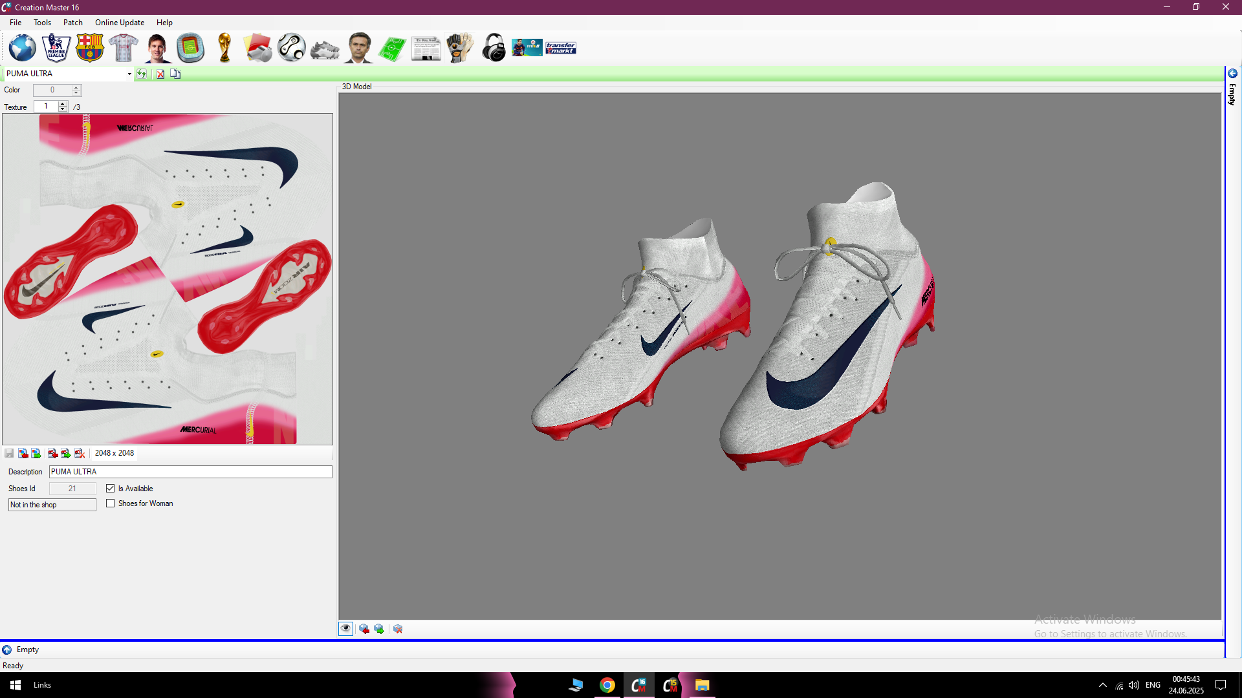Open the PUMA ULTRA shoe dropdown
Viewport: 1242px width, 698px height.
(x=129, y=74)
